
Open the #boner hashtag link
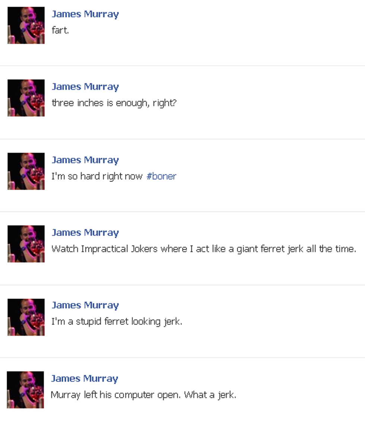(x=161, y=176)
